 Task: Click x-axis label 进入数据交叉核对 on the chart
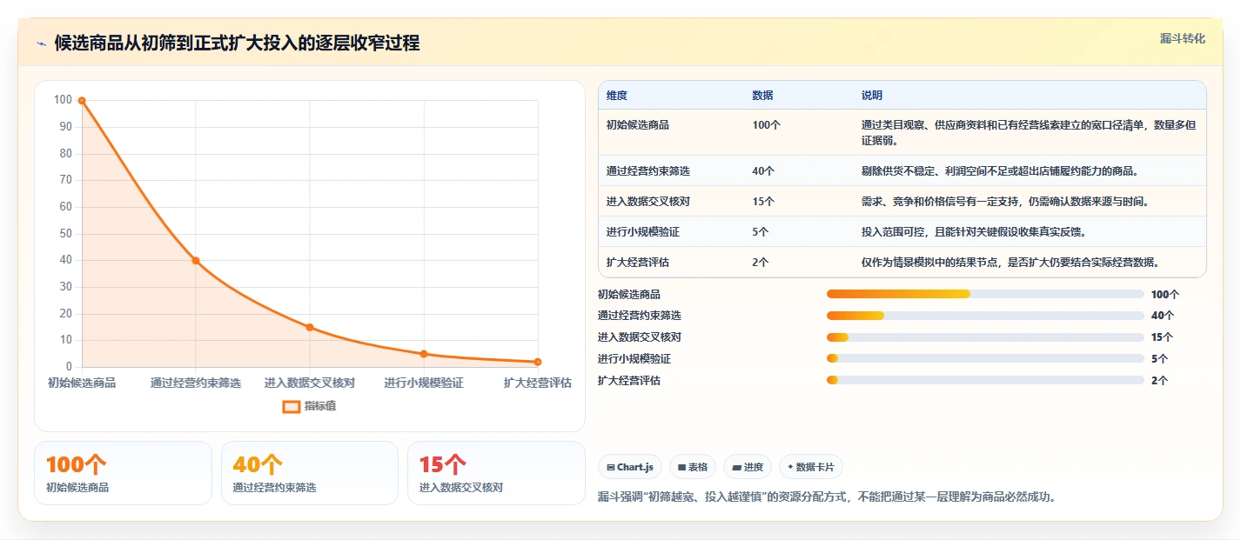pos(310,383)
